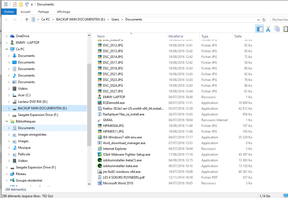
Task: Select LES 4 SOEURS PUYNEERS.pdf
Action: [124, 177]
